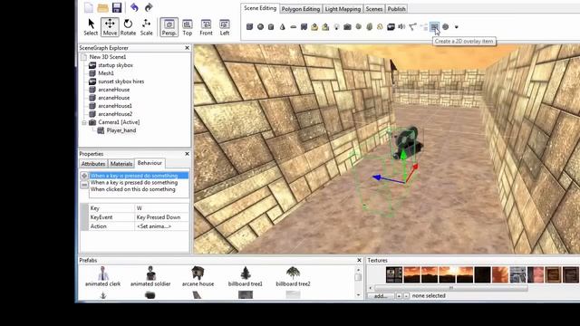This screenshot has width=580, height=326.
Task: Add a camera using the camera icon
Action: 347,26
